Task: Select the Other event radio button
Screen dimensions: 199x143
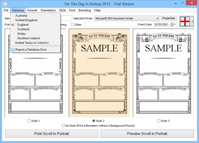Action: click(x=72, y=25)
